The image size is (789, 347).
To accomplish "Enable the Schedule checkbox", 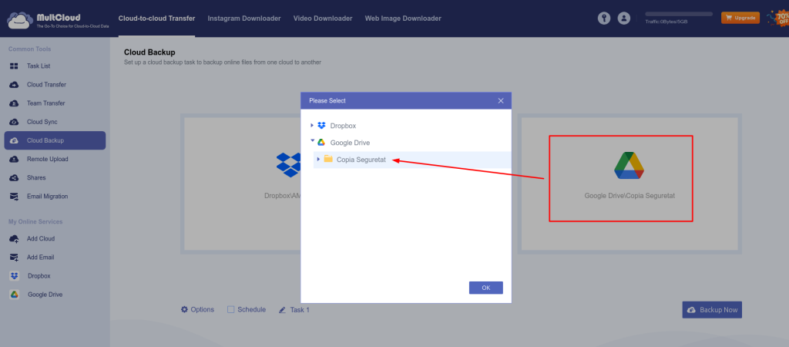I will (231, 310).
